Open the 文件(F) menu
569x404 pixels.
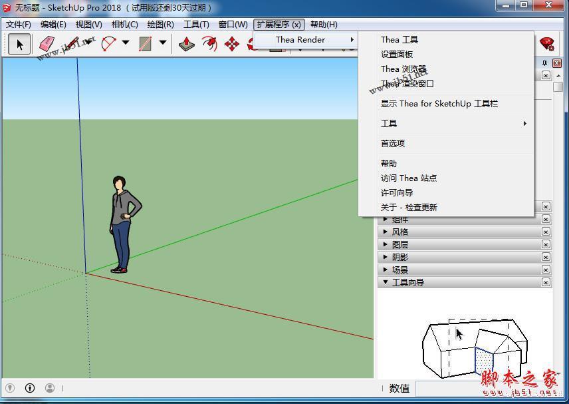[x=19, y=25]
